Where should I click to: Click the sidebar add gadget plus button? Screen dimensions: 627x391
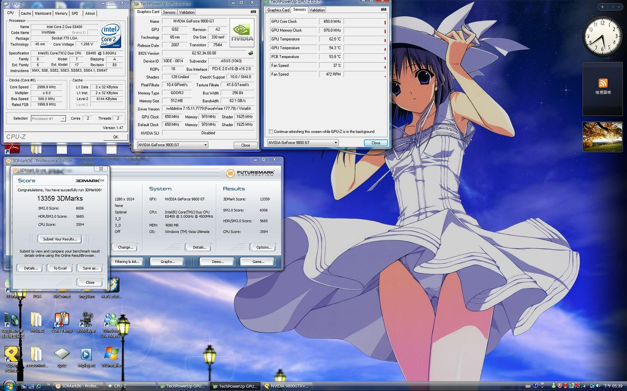[602, 7]
